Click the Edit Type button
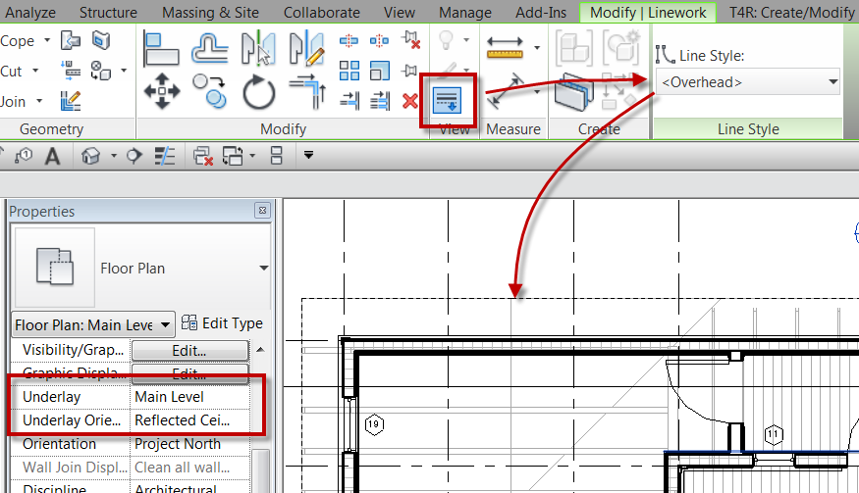Image resolution: width=859 pixels, height=493 pixels. [x=223, y=323]
